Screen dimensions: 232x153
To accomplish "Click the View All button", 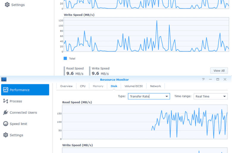I will tap(219, 71).
